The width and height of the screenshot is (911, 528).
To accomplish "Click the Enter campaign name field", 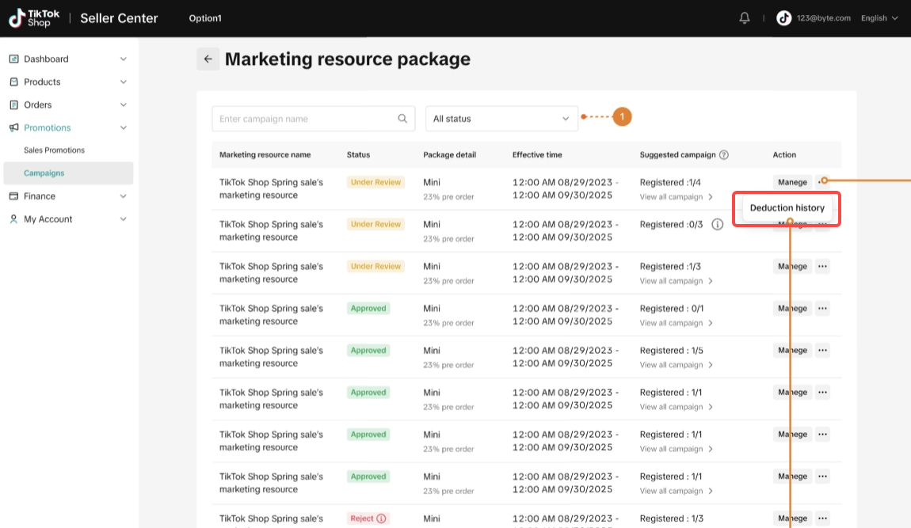I will pyautogui.click(x=305, y=119).
